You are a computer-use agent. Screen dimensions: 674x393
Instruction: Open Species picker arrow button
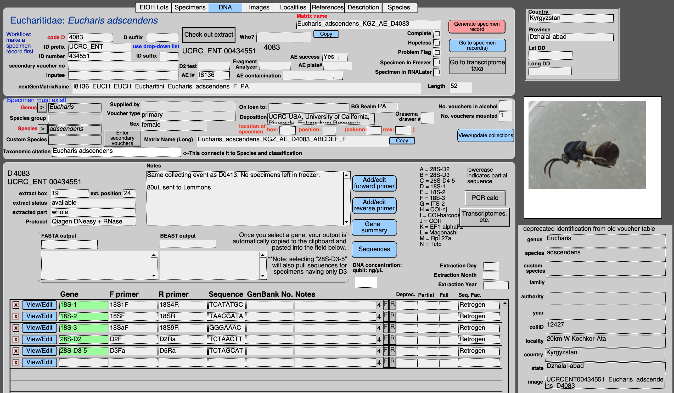(42, 129)
